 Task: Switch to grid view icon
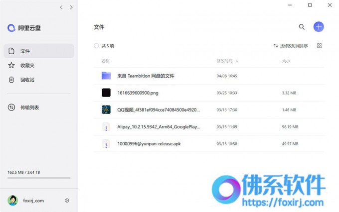pos(320,46)
